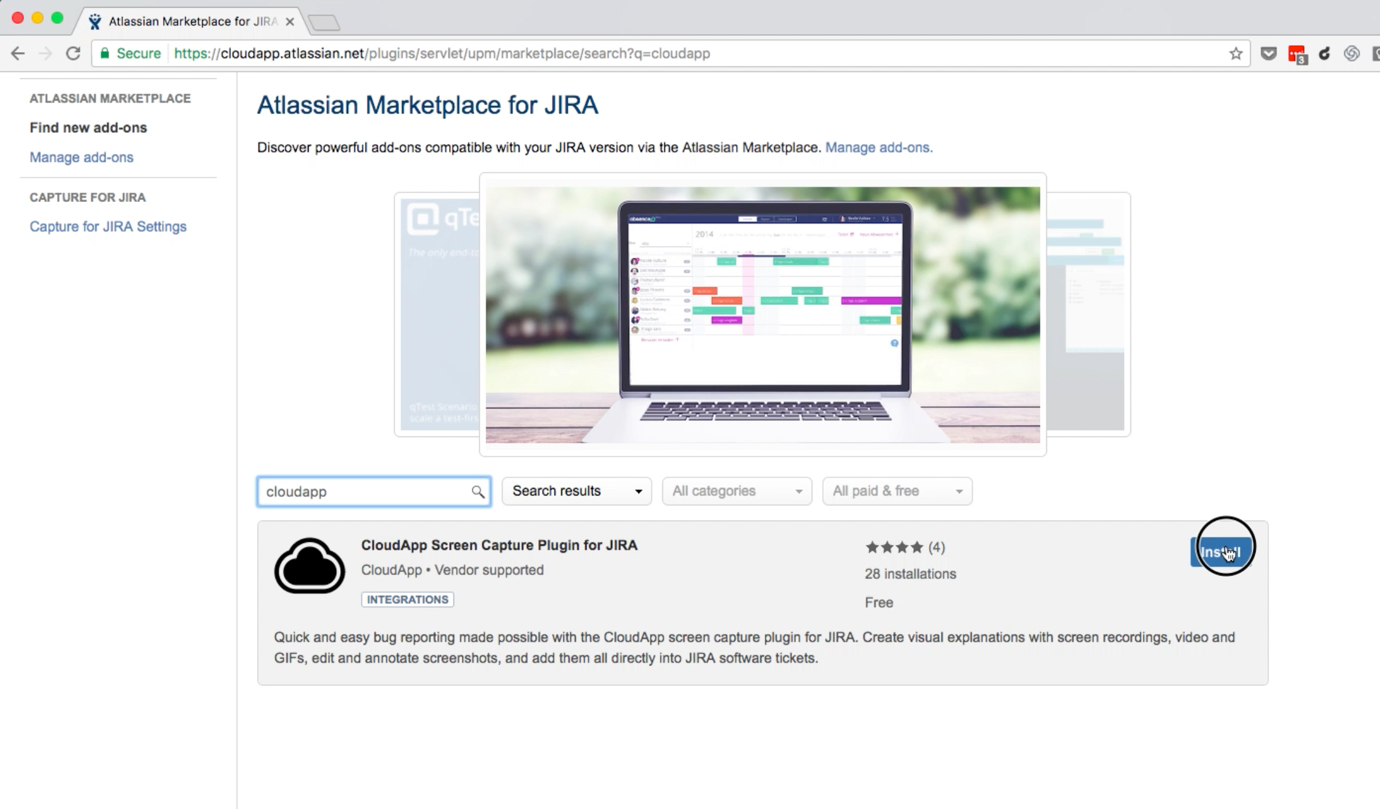1380x809 pixels.
Task: Open the Pocket extension icon
Action: (x=1268, y=53)
